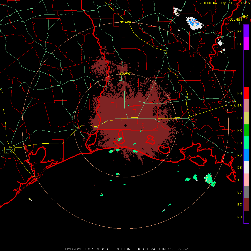The width and height of the screenshot is (251, 251).
Task: Click the DS legend label
Action: tap(240, 168)
